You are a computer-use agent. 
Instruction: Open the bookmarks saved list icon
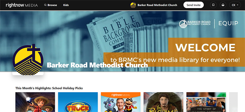coord(213,5)
